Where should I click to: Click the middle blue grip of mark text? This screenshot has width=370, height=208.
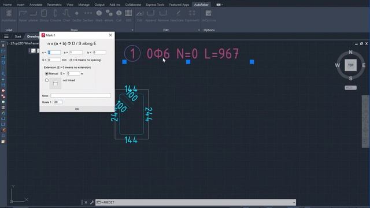[x=188, y=62]
